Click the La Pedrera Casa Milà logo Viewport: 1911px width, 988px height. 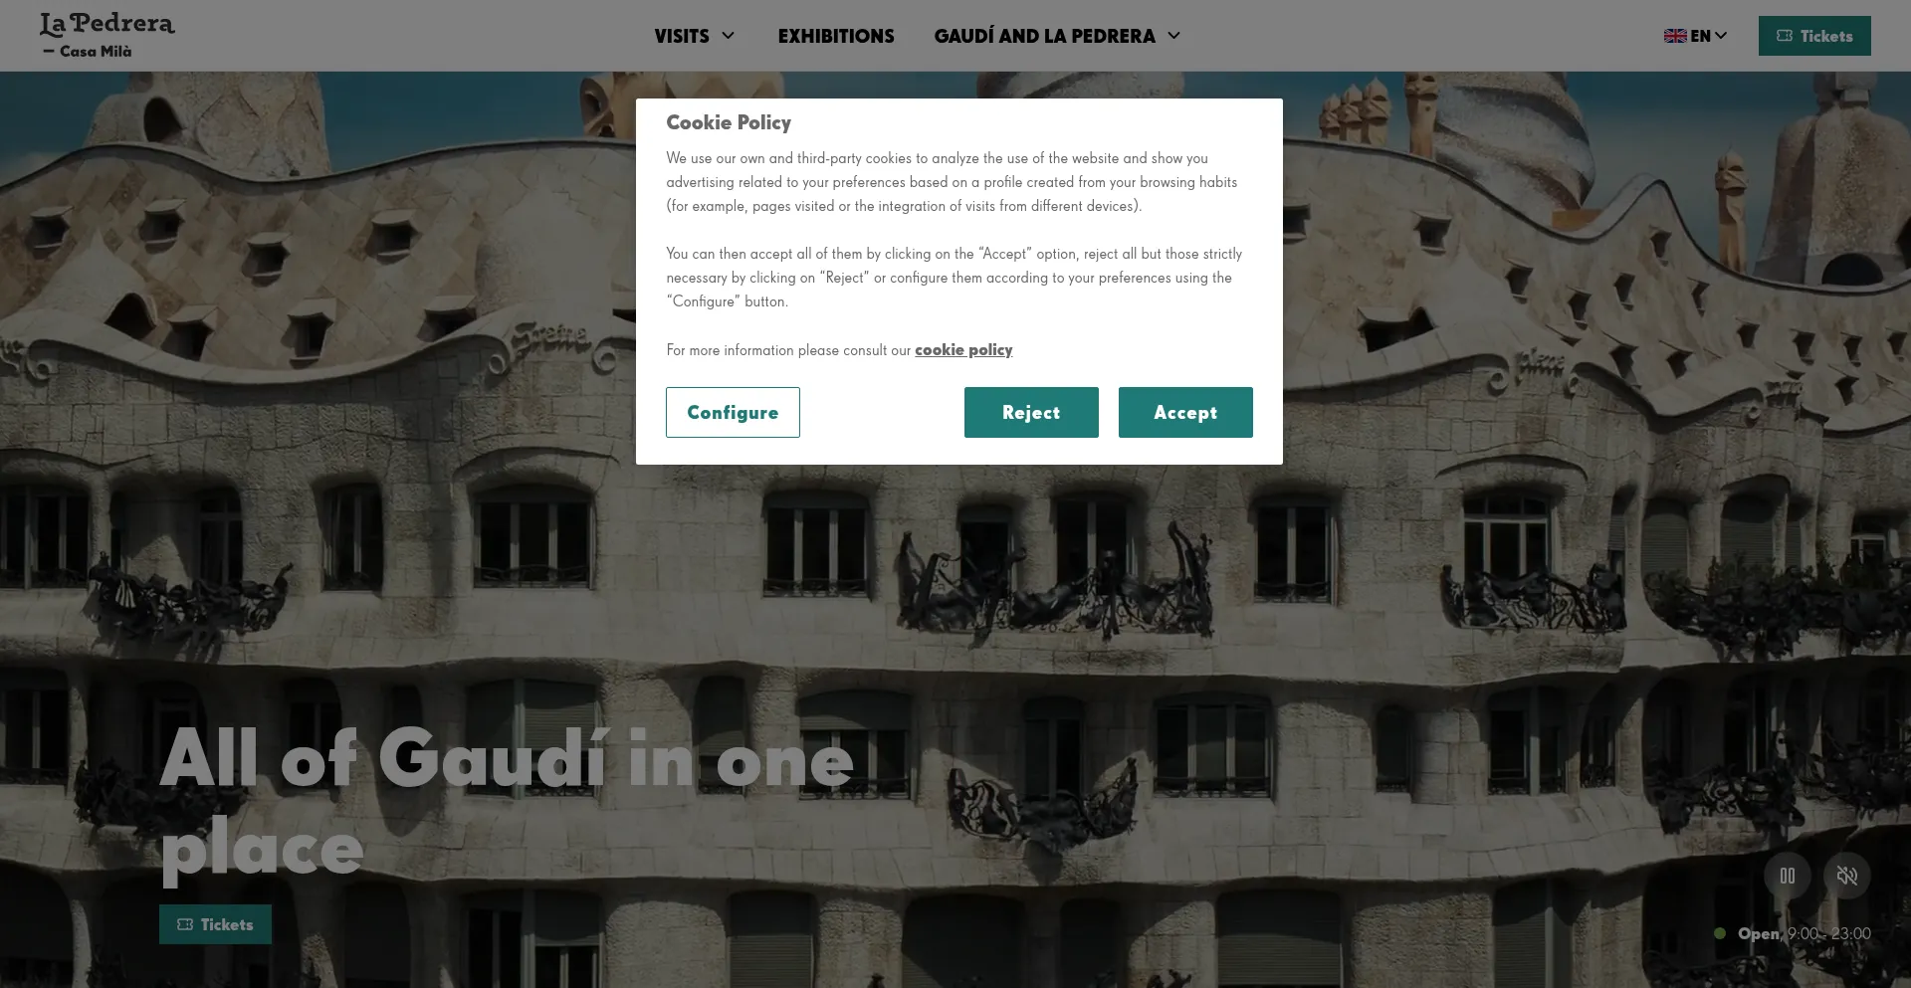coord(106,36)
